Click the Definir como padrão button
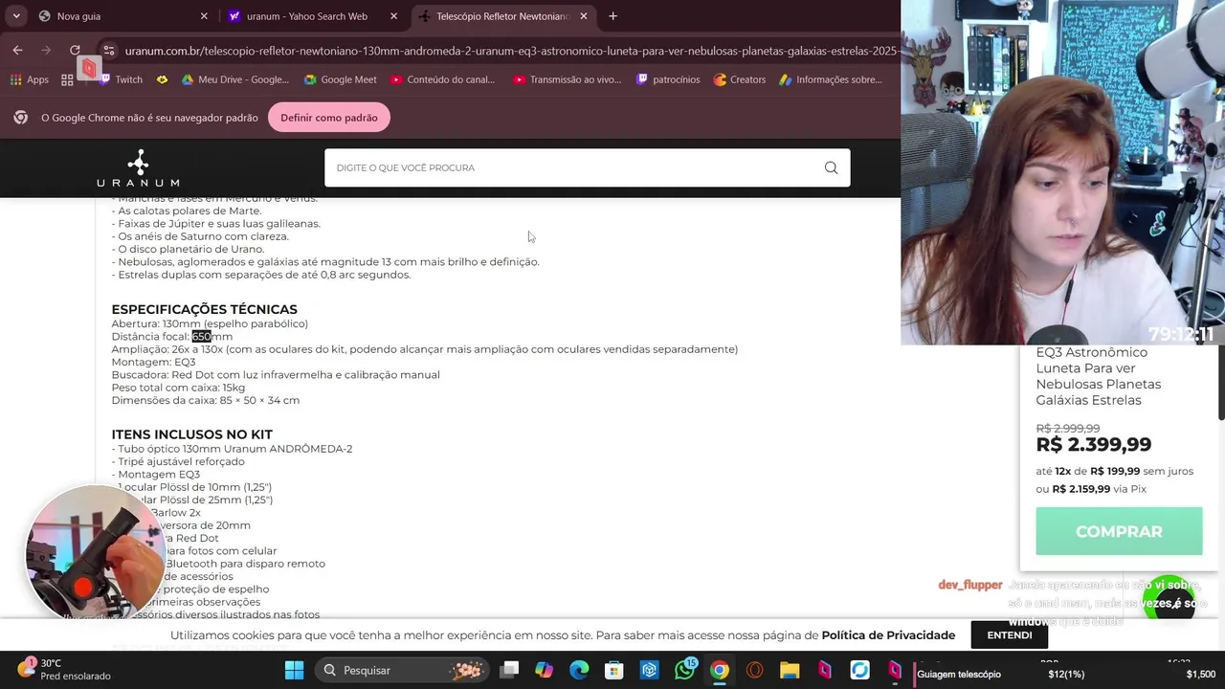Viewport: 1225px width, 689px height. coord(329,118)
